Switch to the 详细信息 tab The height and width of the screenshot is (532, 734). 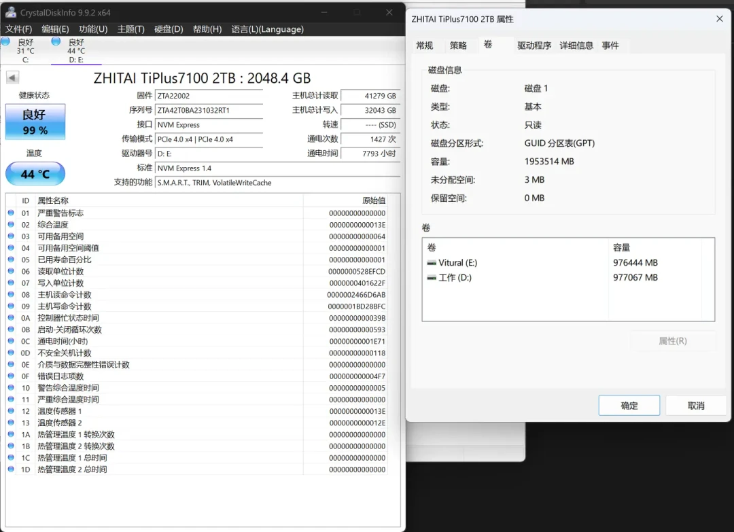coord(576,46)
